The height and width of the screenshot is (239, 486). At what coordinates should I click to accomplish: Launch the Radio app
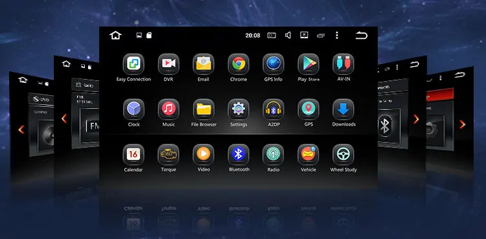tap(273, 155)
